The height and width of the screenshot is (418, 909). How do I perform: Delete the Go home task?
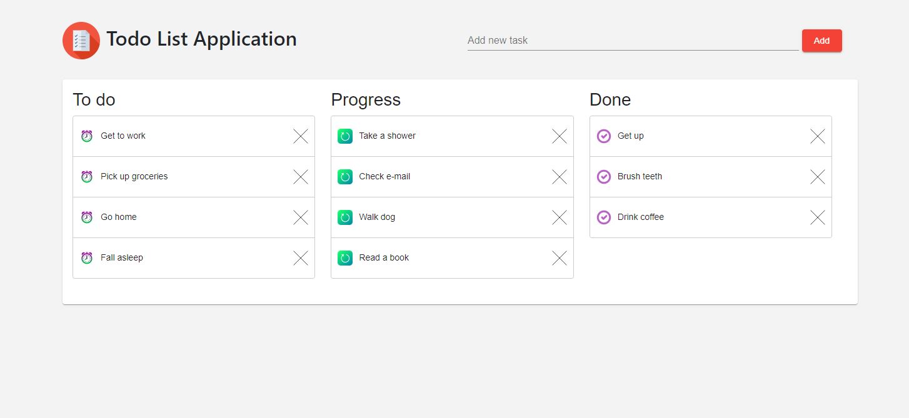301,217
